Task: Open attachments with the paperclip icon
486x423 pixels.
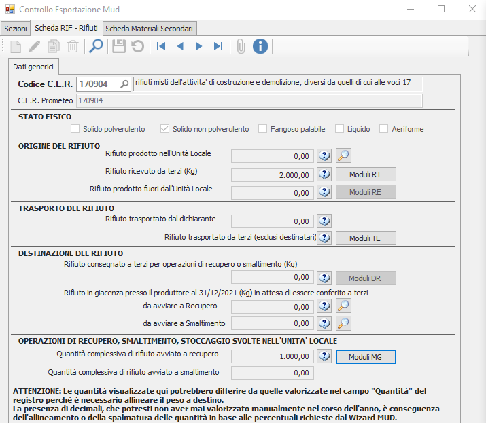Action: tap(241, 46)
